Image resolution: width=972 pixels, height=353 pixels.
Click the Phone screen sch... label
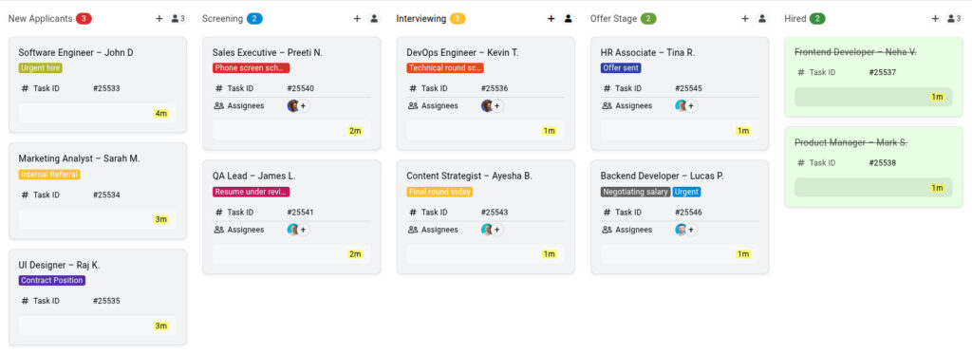click(251, 68)
